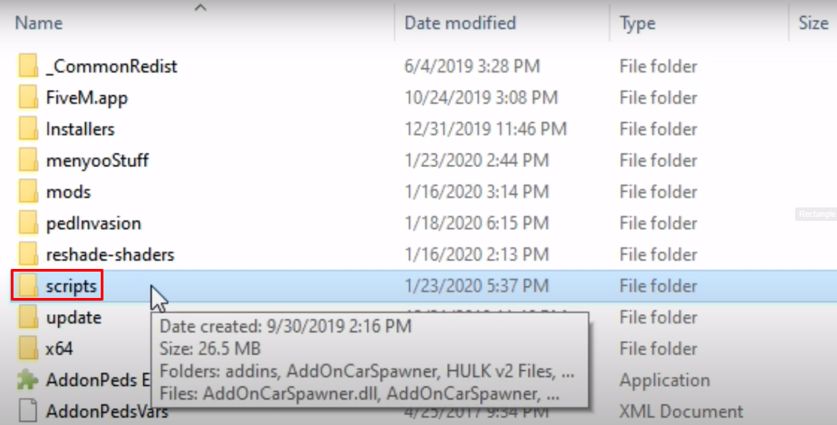This screenshot has height=425, width=837.
Task: Click the AddonPedsVars XML document icon
Action: (28, 410)
